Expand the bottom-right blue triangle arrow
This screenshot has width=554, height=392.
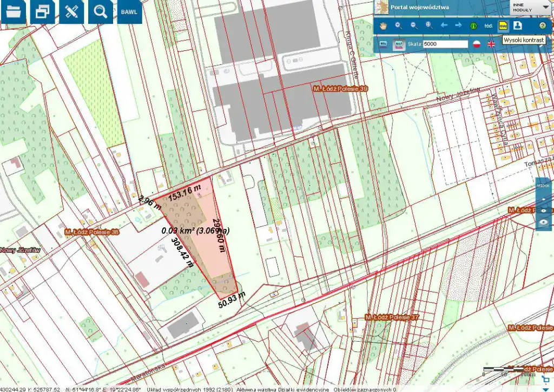click(546, 389)
